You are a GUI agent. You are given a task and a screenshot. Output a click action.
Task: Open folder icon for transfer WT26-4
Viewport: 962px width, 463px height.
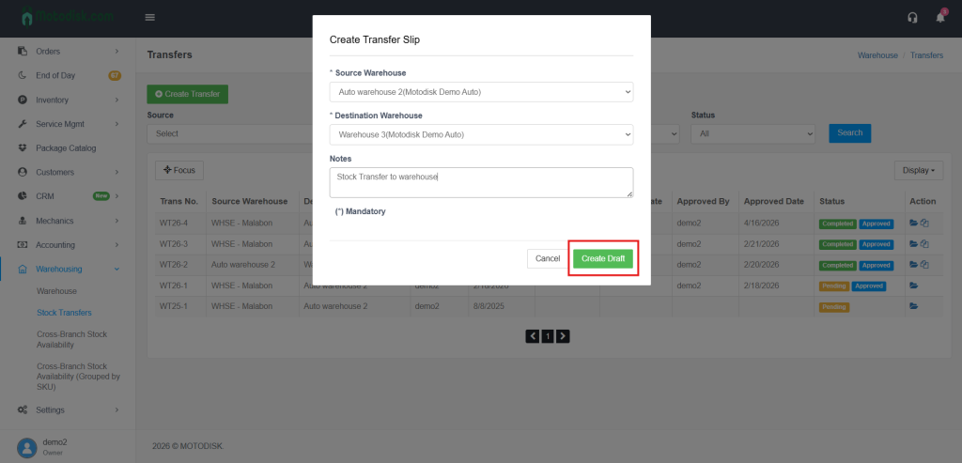pyautogui.click(x=913, y=224)
